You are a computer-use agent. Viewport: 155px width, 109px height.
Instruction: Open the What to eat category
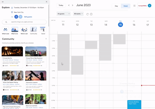pos(24,30)
